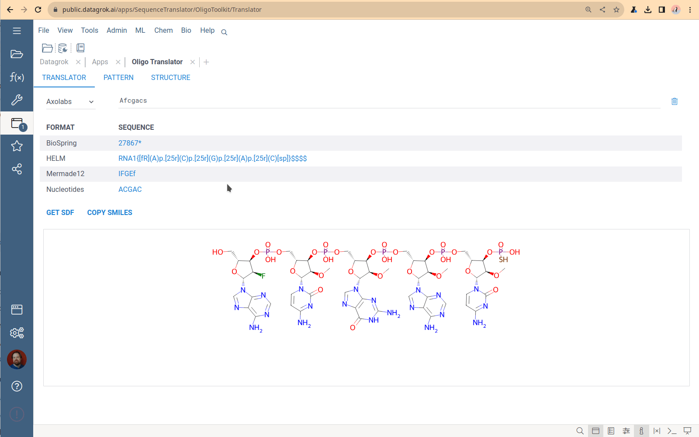Switch to the PATTERN tab
This screenshot has width=699, height=437.
coord(118,77)
